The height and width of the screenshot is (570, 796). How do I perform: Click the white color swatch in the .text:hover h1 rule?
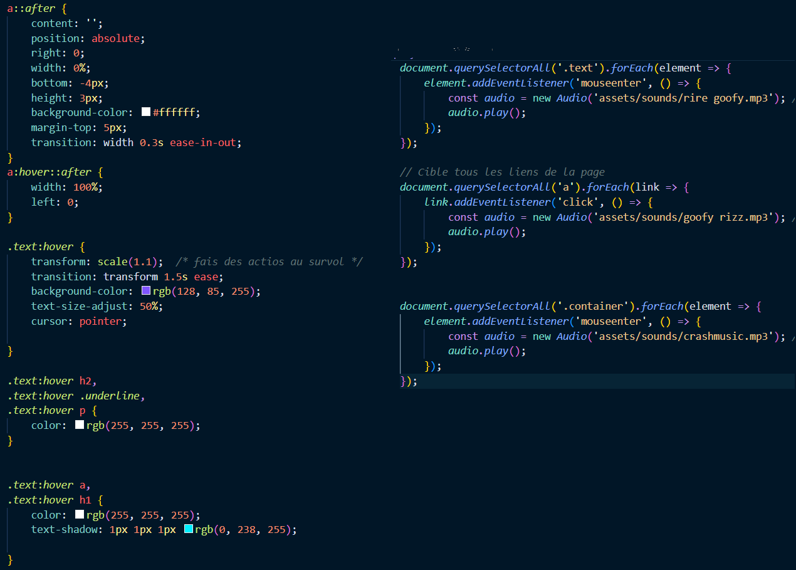coord(80,515)
